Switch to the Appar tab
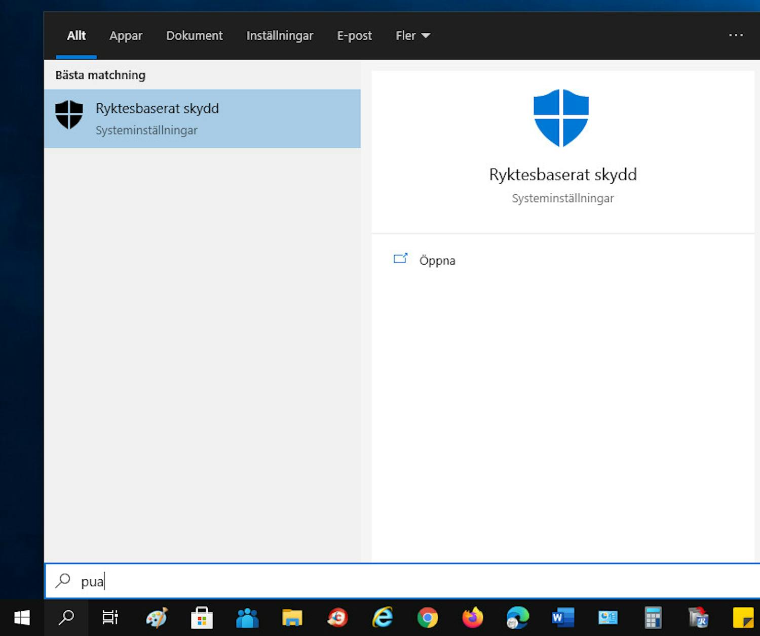This screenshot has height=636, width=760. tap(126, 35)
